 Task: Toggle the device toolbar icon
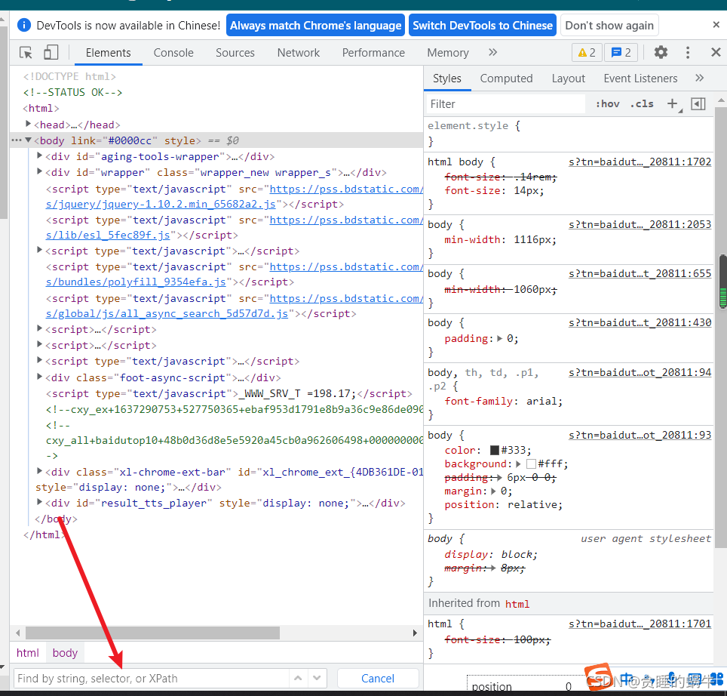[51, 52]
